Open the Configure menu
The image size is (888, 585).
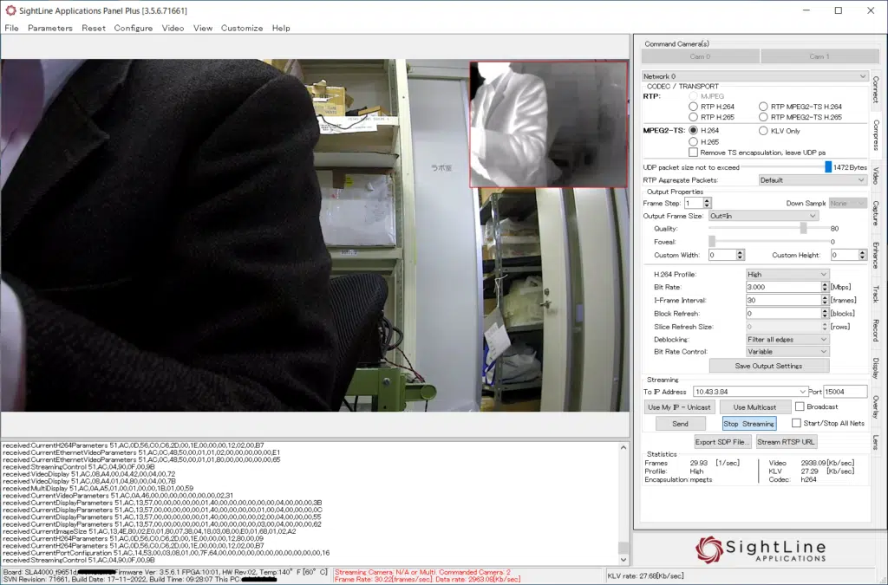tap(133, 28)
